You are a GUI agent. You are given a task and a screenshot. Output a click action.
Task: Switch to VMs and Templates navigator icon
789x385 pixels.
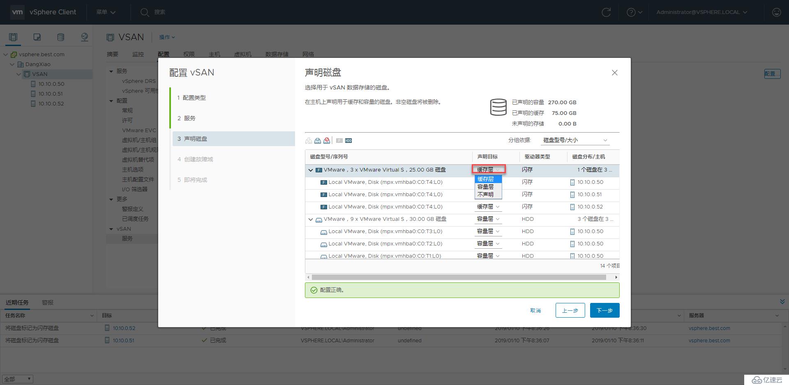click(x=37, y=37)
